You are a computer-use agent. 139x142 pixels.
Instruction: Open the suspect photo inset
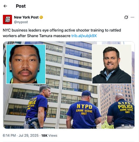pos(26,64)
